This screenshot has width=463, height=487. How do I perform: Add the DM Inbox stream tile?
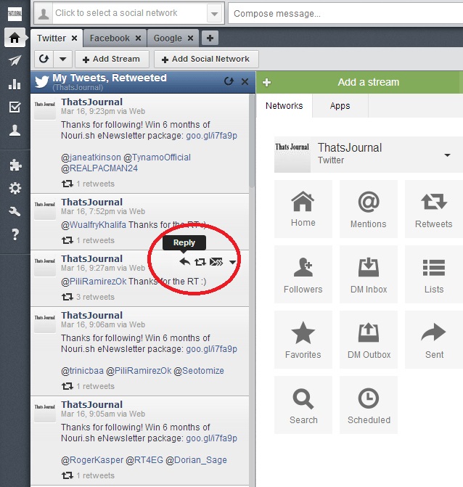[x=369, y=274]
